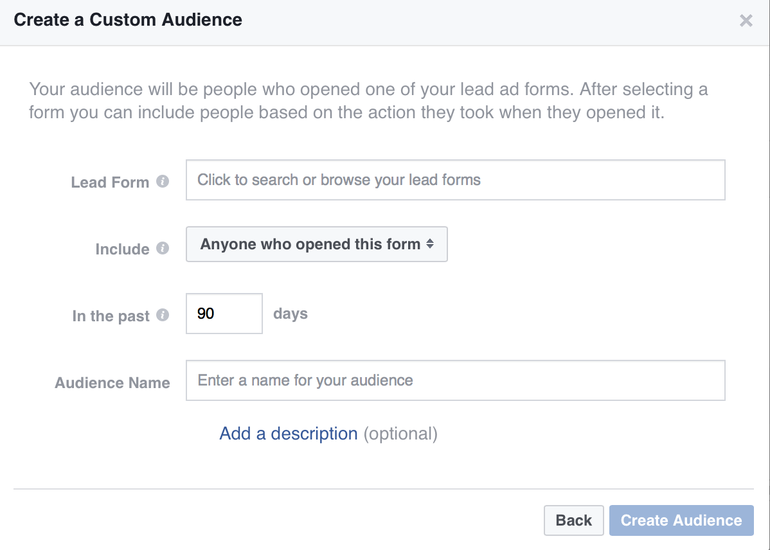Click the info icon next to Lead Form
The height and width of the screenshot is (550, 770).
tap(163, 182)
